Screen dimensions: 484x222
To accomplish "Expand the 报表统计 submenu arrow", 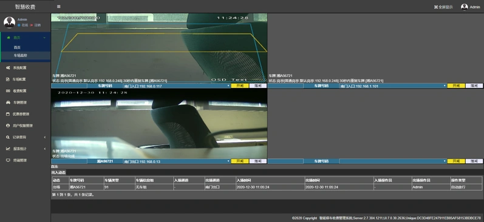I will [45, 149].
